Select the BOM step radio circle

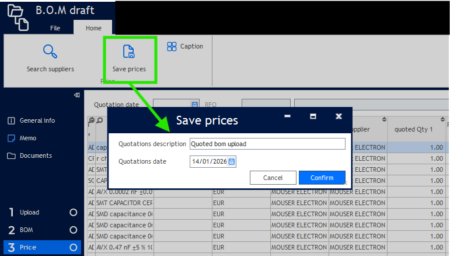pos(74,230)
